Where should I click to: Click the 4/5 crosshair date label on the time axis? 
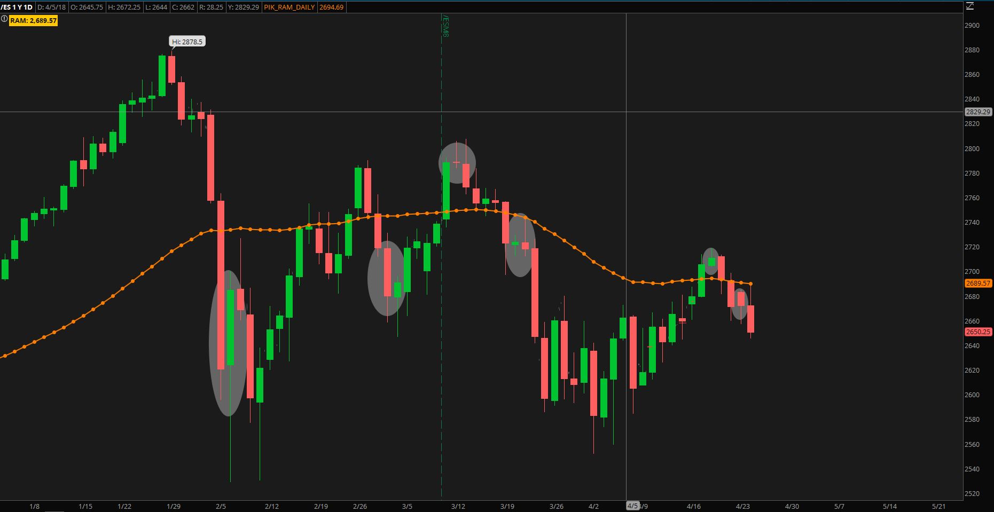(632, 506)
